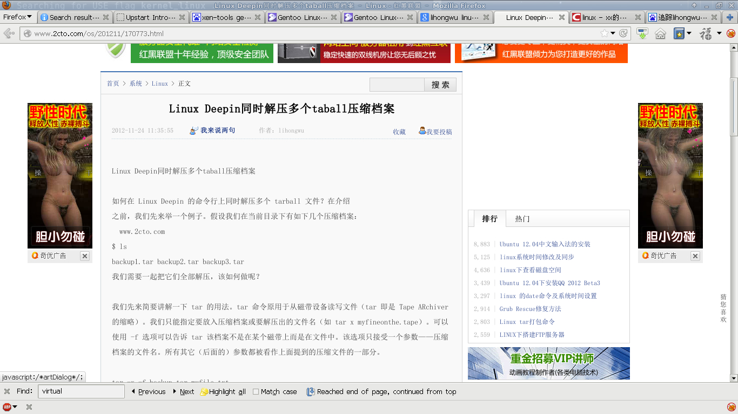
Task: Find the Previous match
Action: [x=149, y=392]
